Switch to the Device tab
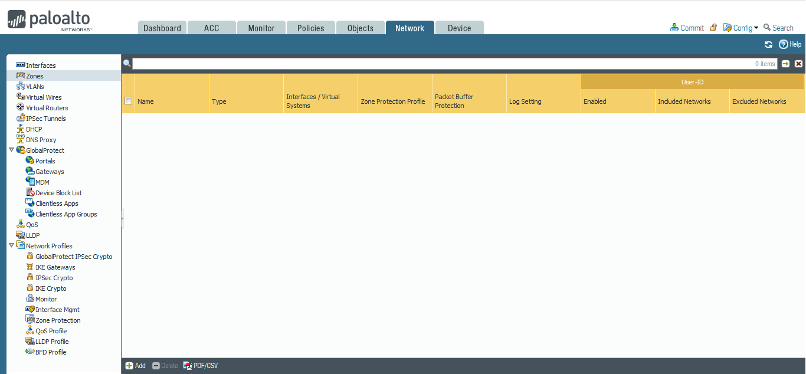 460,28
